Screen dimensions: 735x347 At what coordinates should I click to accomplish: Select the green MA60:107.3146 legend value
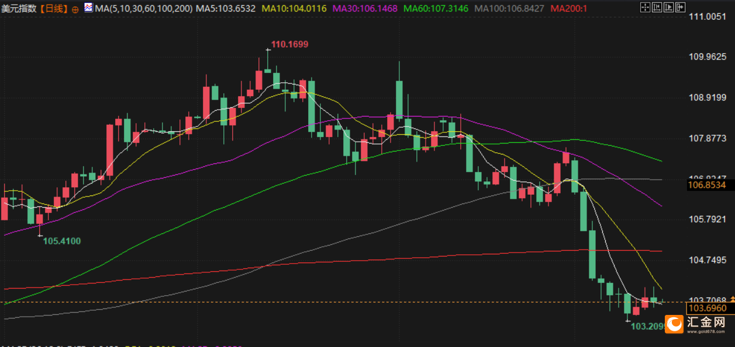[x=436, y=9]
